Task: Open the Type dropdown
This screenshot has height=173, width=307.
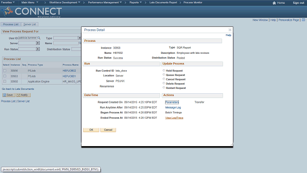Action: [x=79, y=38]
